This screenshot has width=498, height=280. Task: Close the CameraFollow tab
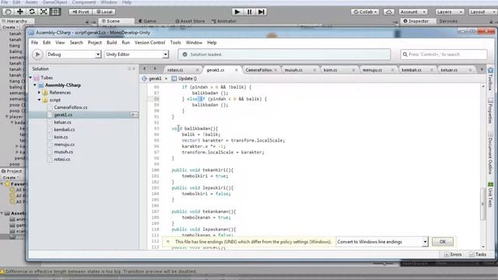(275, 70)
